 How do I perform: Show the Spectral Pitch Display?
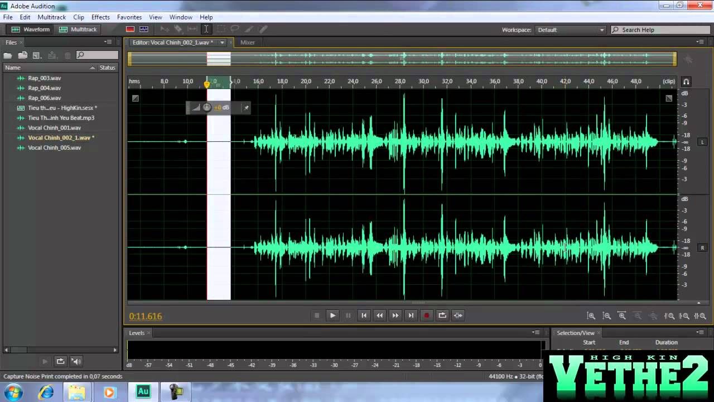(x=144, y=29)
